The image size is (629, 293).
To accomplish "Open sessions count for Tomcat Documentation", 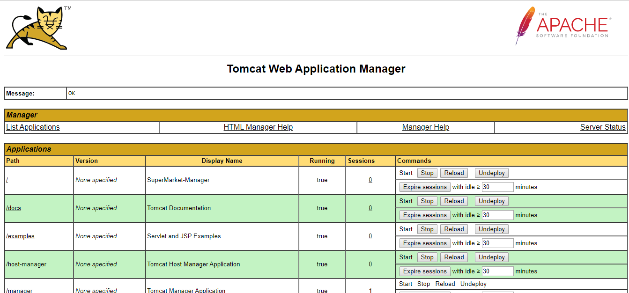I will click(370, 208).
